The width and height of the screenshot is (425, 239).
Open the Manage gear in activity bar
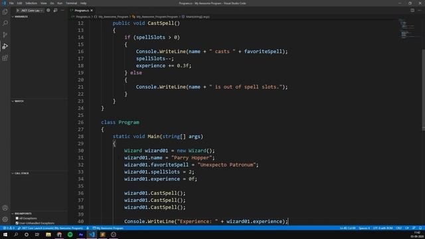[x=5, y=219]
